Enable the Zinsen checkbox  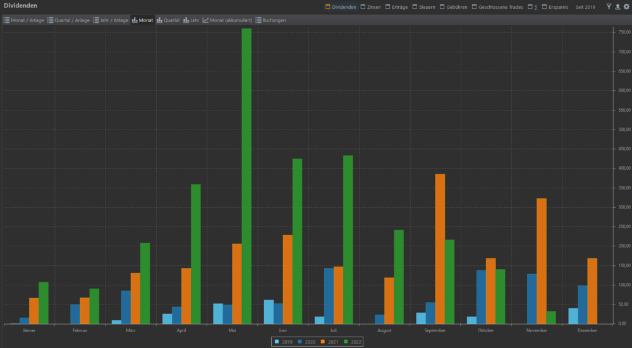tap(362, 7)
